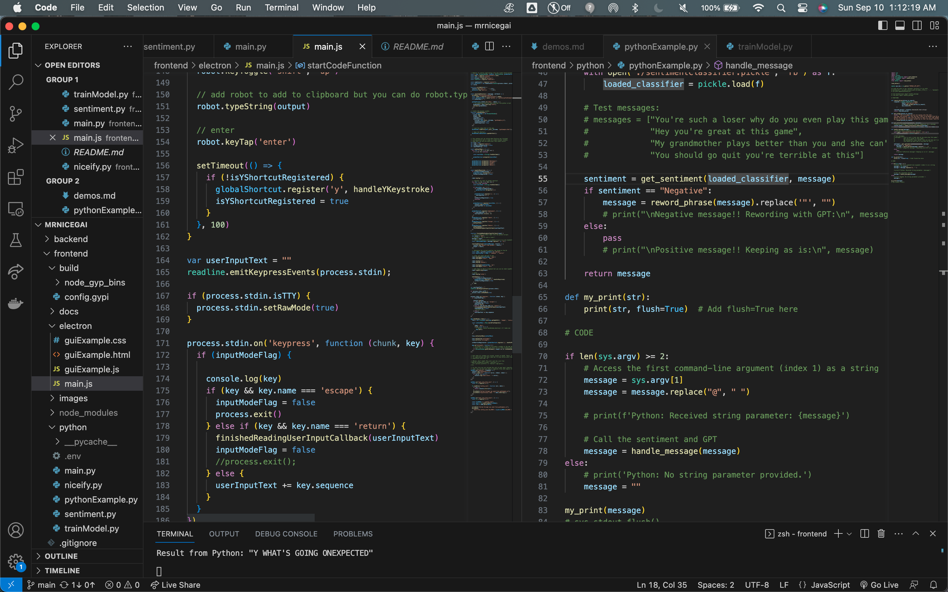Open the Accounts icon in activity bar

point(16,530)
